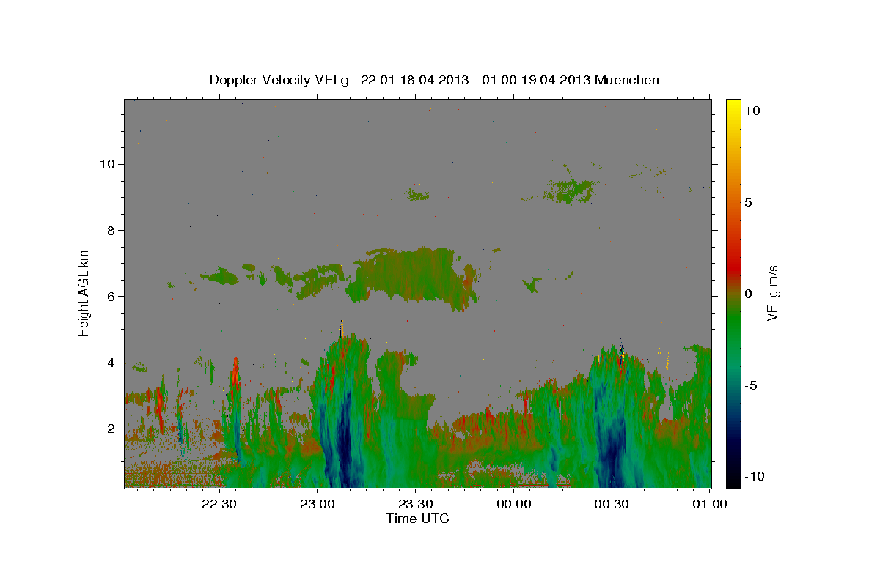The image size is (880, 586).
Task: Click the 00:30 time tick label
Action: click(x=612, y=504)
